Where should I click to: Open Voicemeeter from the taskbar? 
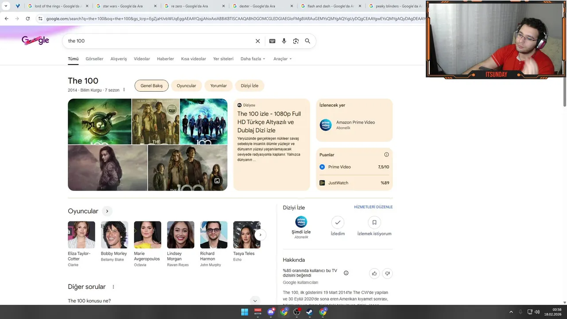(x=257, y=312)
